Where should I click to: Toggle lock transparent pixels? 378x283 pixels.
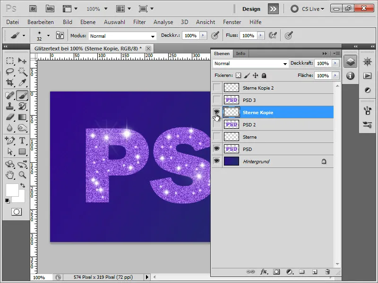[x=238, y=75]
